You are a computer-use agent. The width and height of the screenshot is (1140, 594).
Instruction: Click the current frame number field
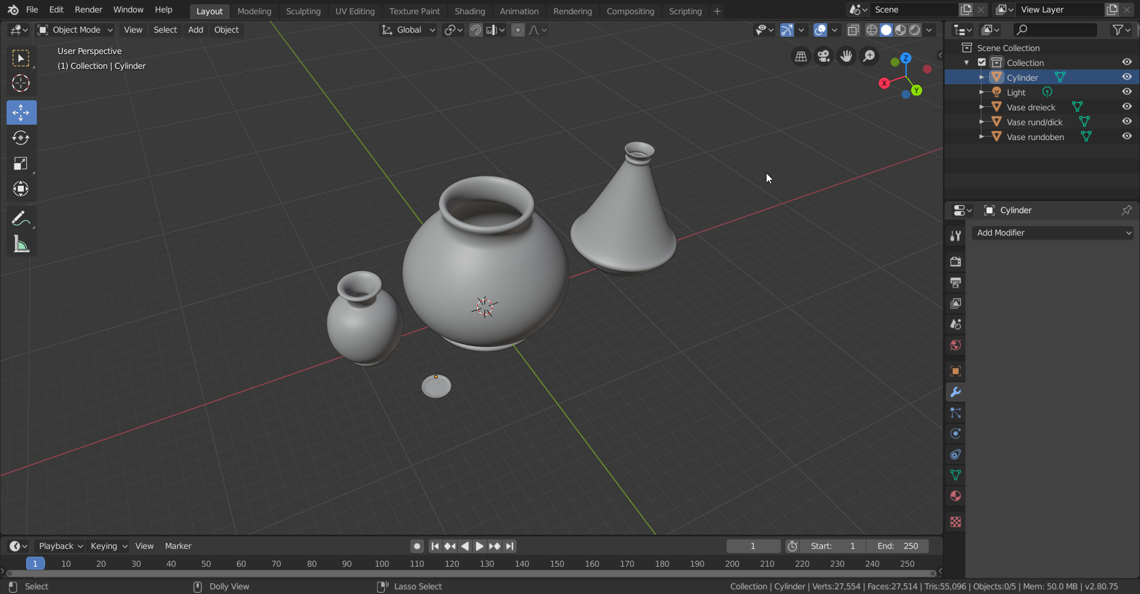pos(753,546)
